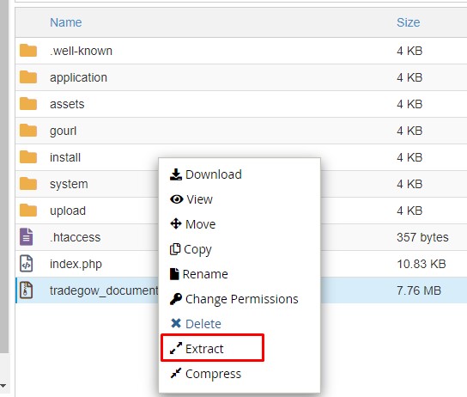Click the 357 bytes size cell
Viewport: 467px width, 397px height.
pos(422,237)
